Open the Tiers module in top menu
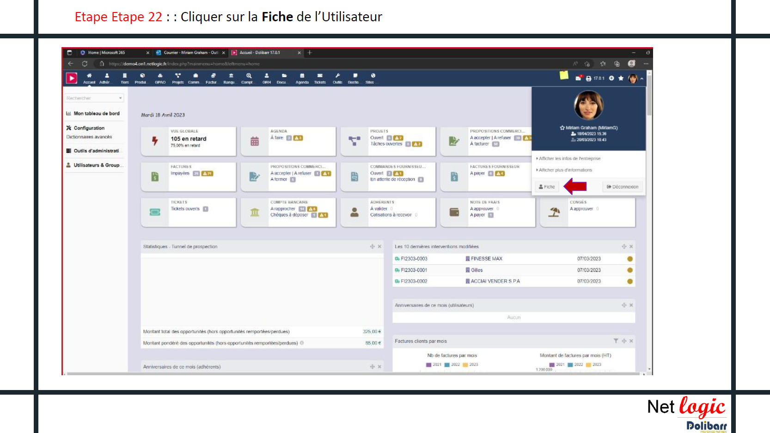This screenshot has width=770, height=433. (124, 78)
